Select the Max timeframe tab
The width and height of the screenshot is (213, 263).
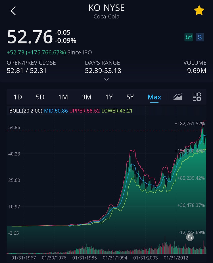click(154, 97)
